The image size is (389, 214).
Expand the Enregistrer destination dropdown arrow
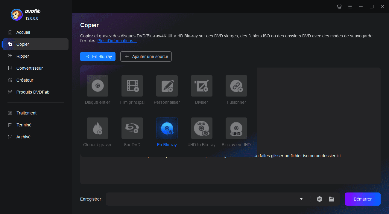tap(301, 199)
